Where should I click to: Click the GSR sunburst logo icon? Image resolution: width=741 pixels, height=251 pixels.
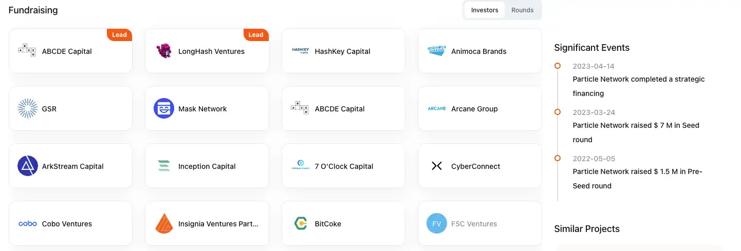28,109
